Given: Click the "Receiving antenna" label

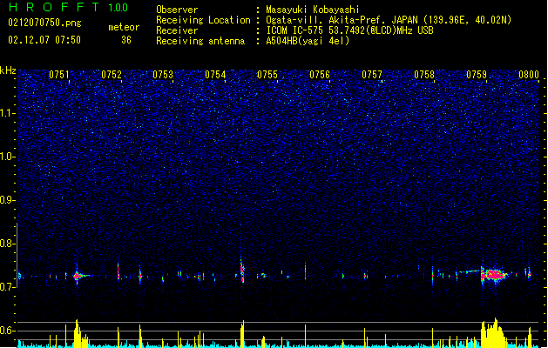Looking at the screenshot, I should pyautogui.click(x=200, y=41).
